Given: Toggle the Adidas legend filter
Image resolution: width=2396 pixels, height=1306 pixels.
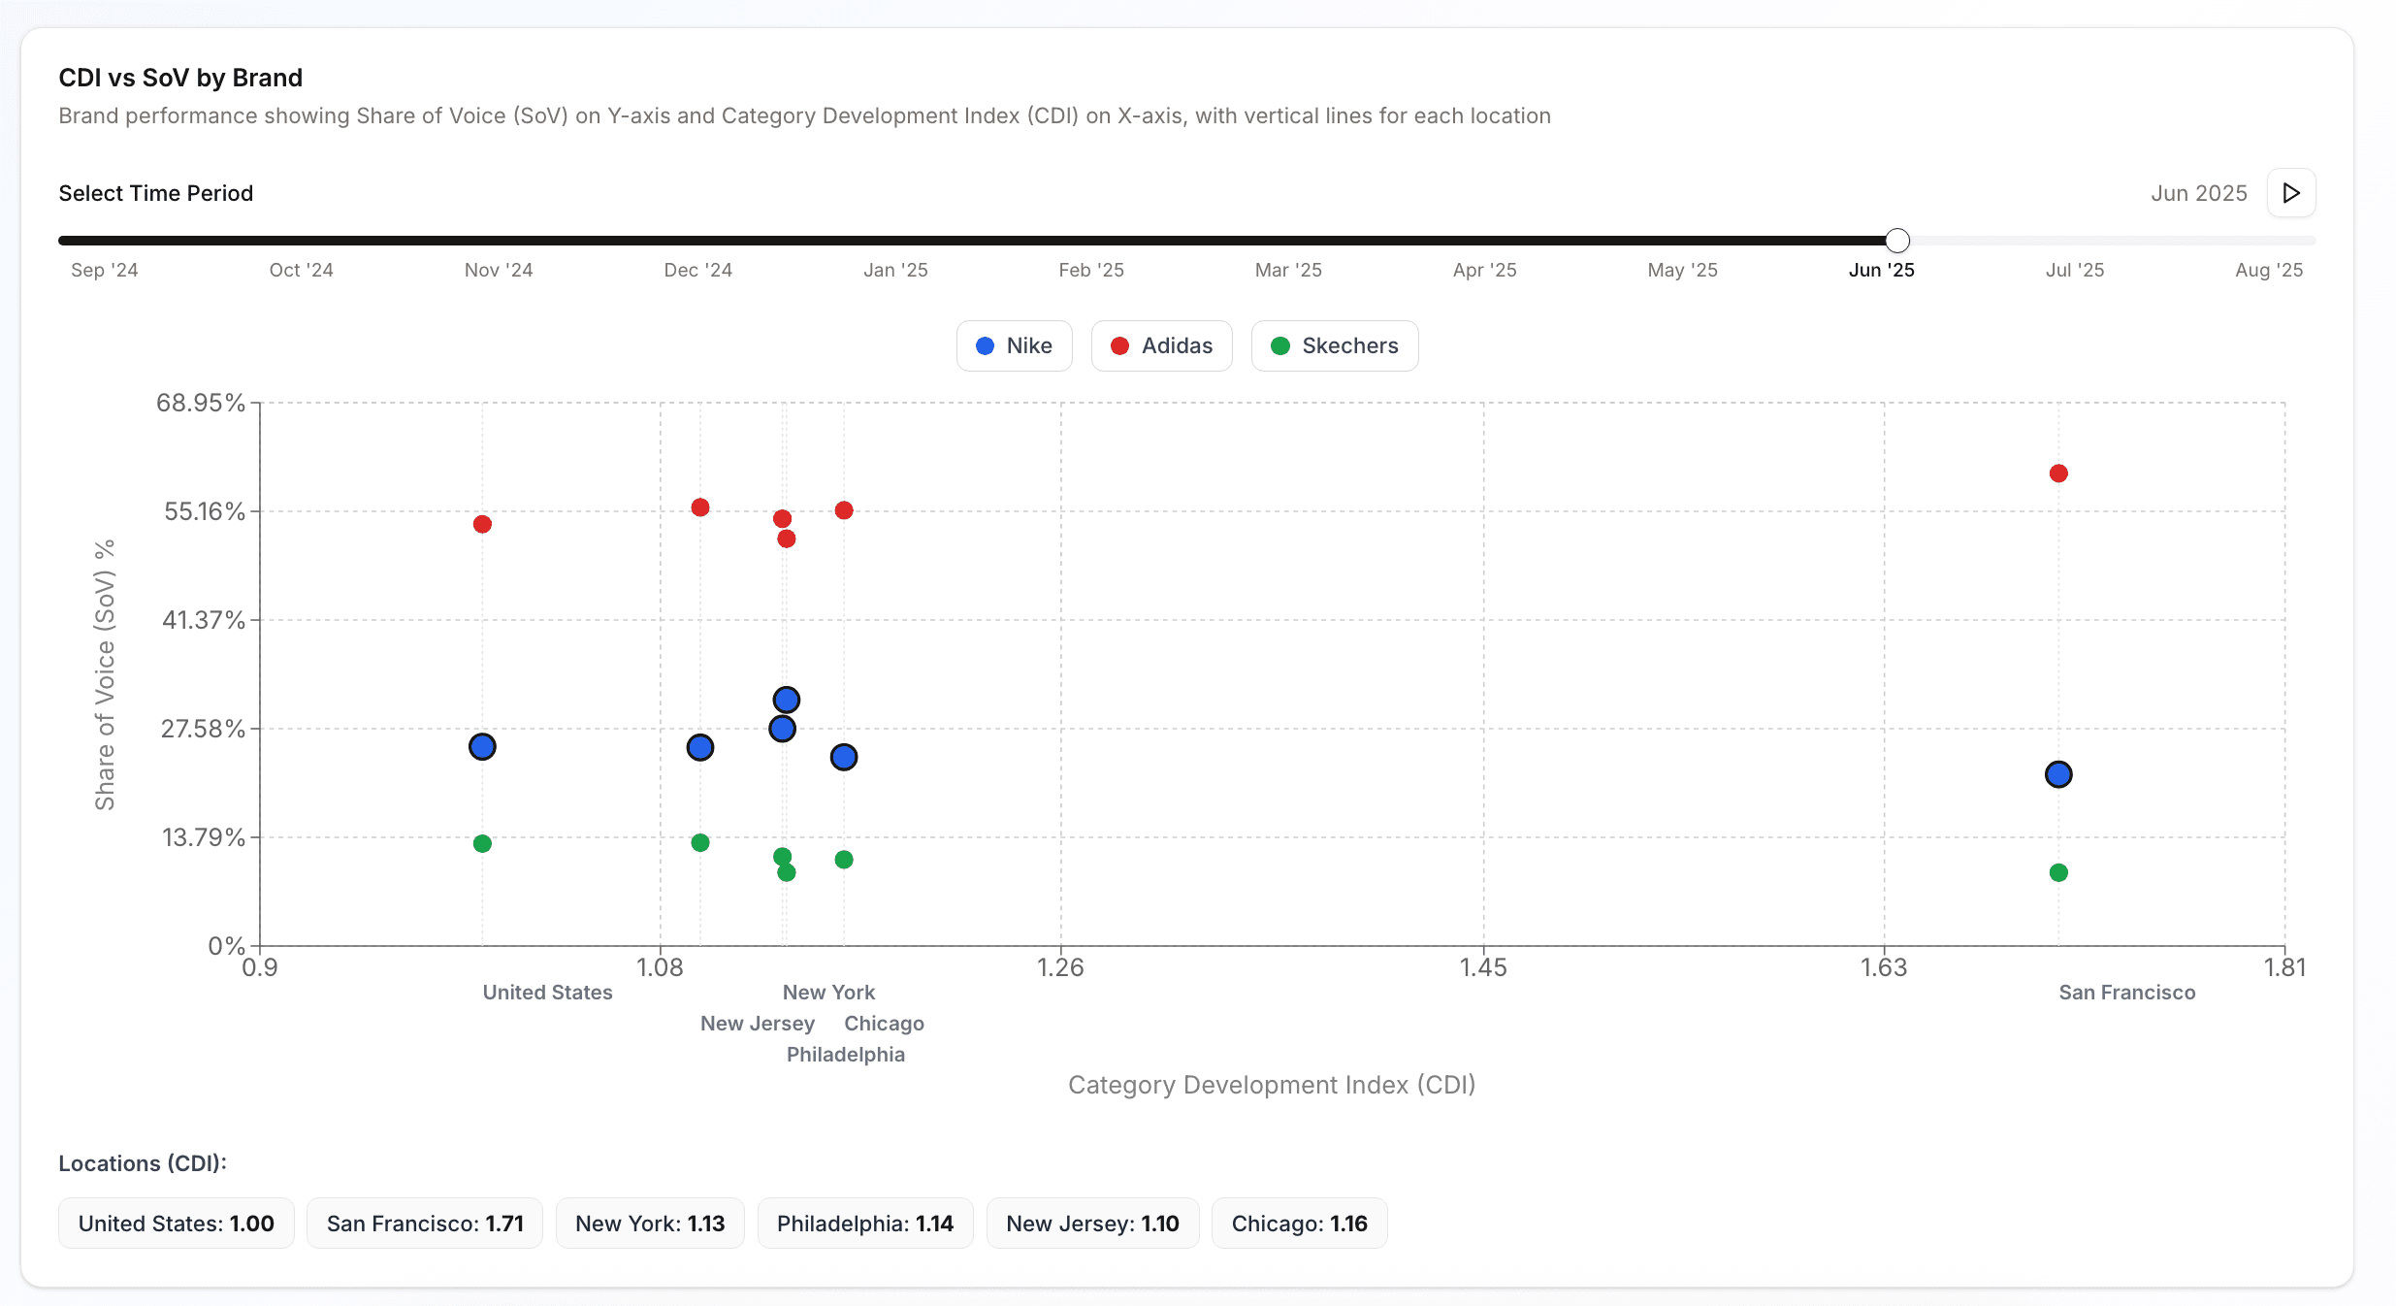Looking at the screenshot, I should [x=1161, y=345].
